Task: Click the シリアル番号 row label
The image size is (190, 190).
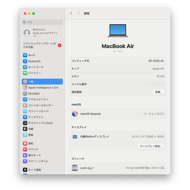Action: coord(79,84)
